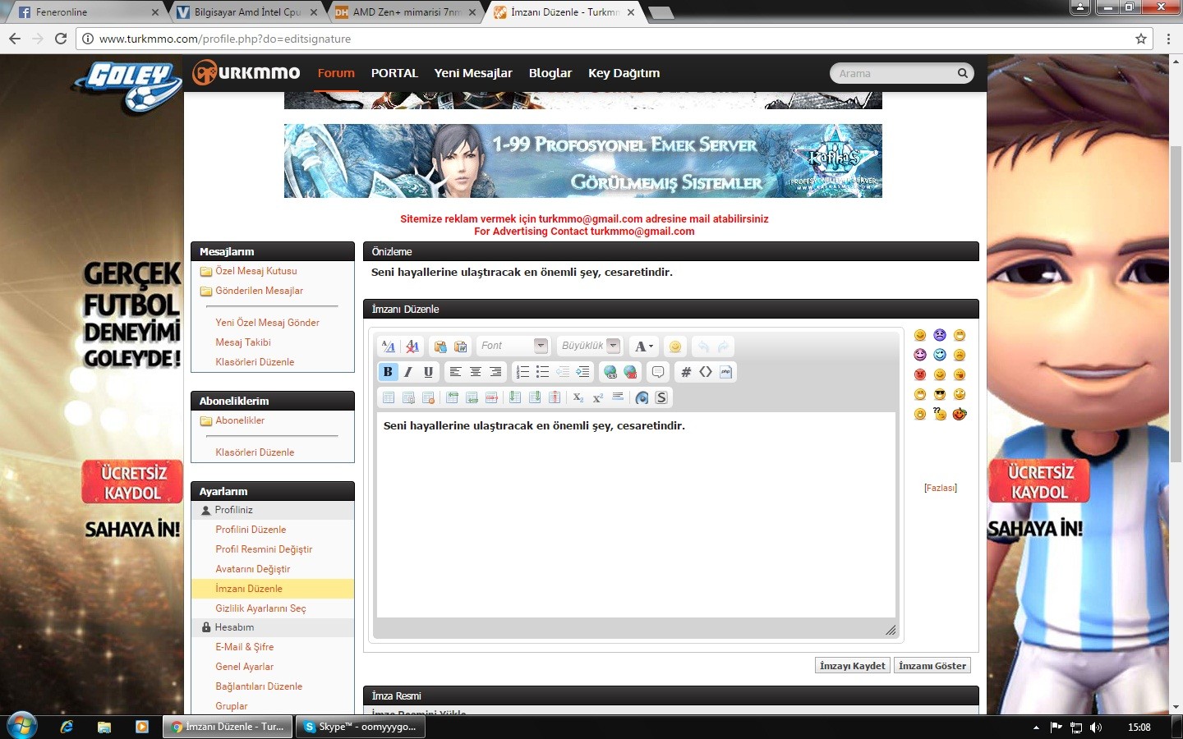Open the Büyüklük size dropdown
Image resolution: width=1183 pixels, height=739 pixels.
[x=590, y=346]
